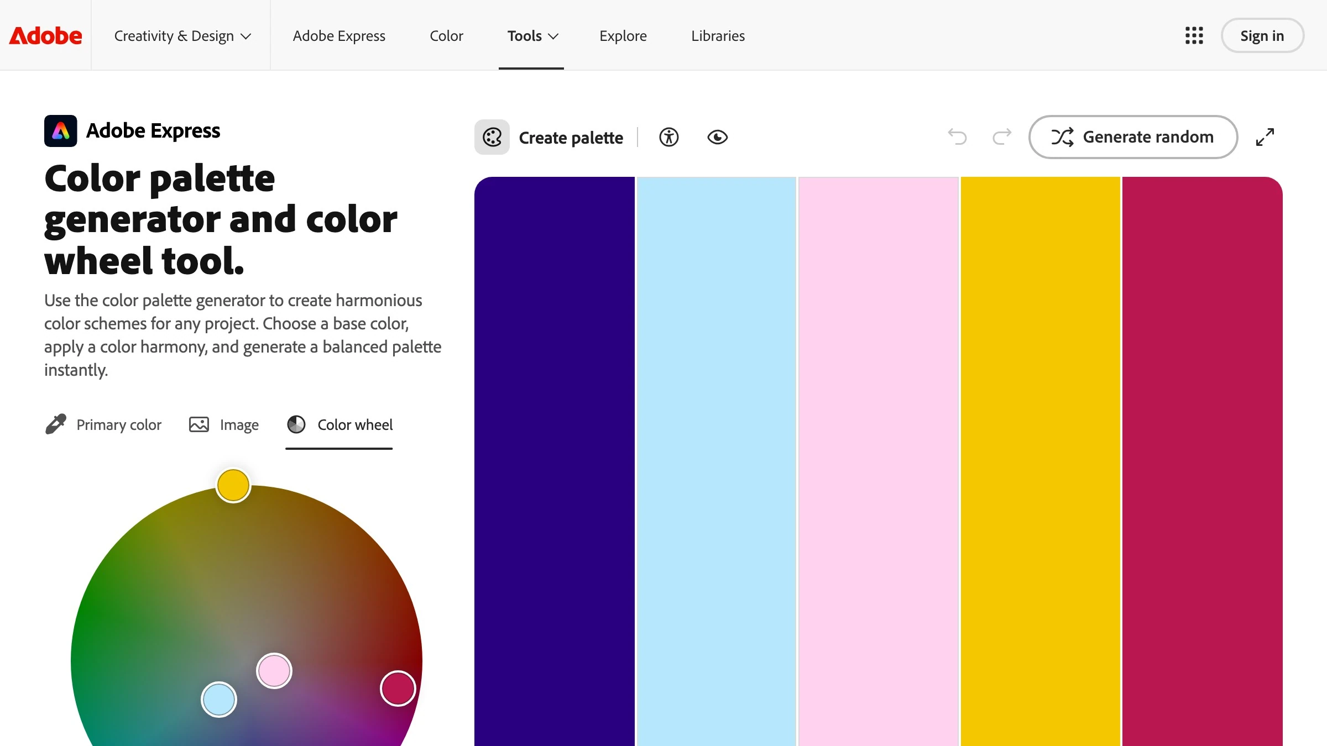Click the Adobe logo
This screenshot has width=1327, height=746.
point(45,36)
